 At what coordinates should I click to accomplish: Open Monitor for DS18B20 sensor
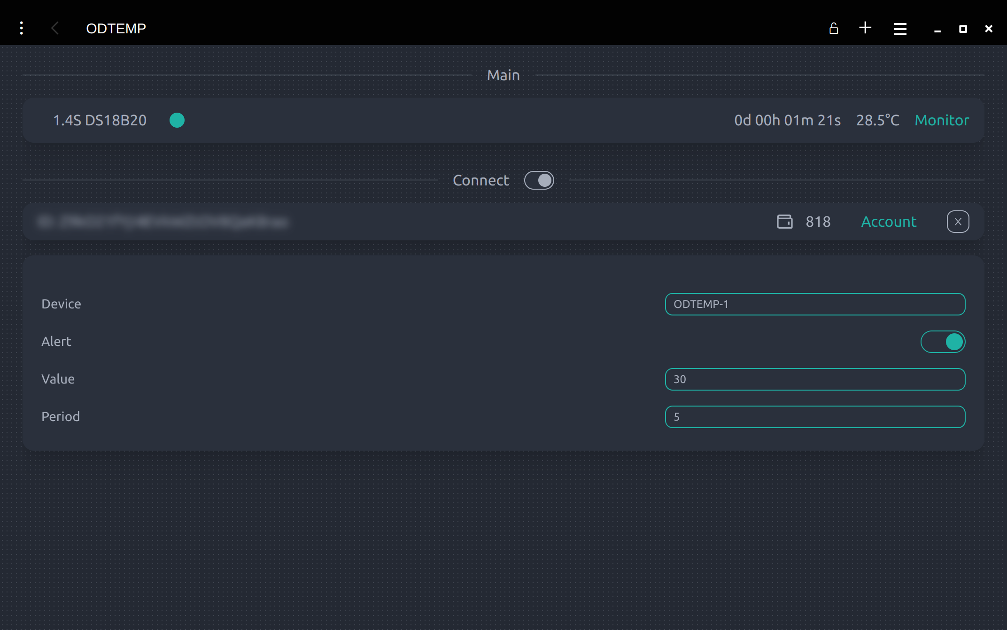942,120
